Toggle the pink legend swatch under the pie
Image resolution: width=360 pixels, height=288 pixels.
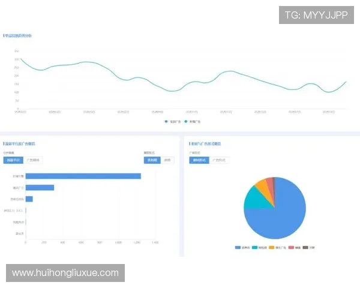coord(290,247)
